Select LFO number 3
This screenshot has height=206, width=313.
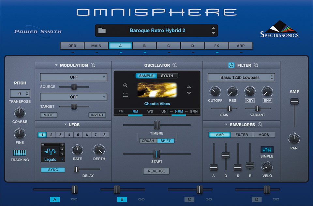pyautogui.click(x=60, y=135)
